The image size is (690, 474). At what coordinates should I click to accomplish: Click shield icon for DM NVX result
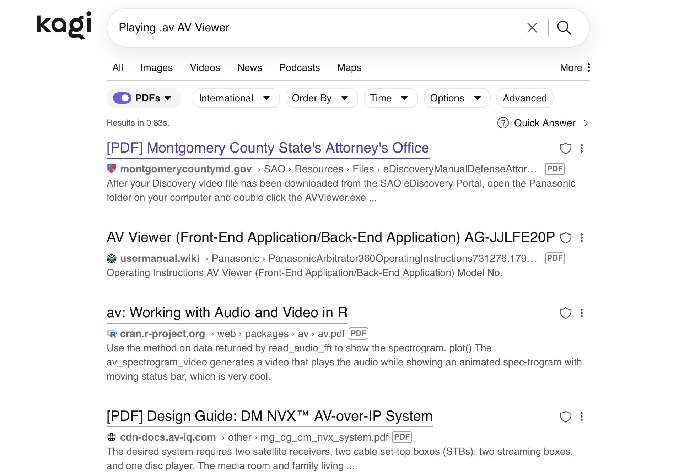[x=565, y=417]
